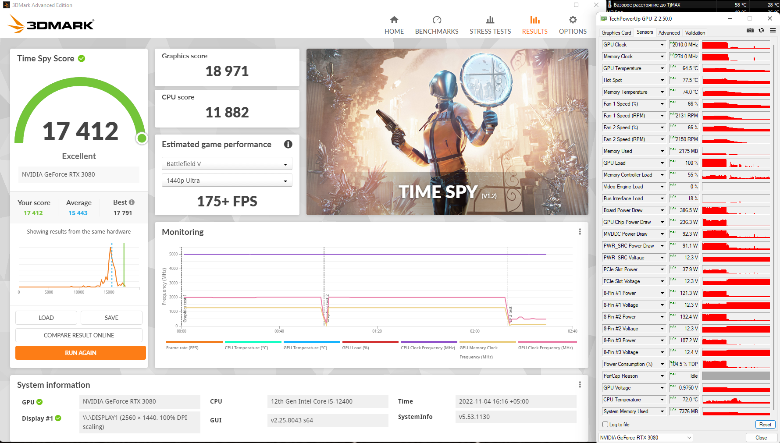Viewport: 780px width, 443px height.
Task: Open the GPU-Z hamburger menu
Action: pos(773,30)
